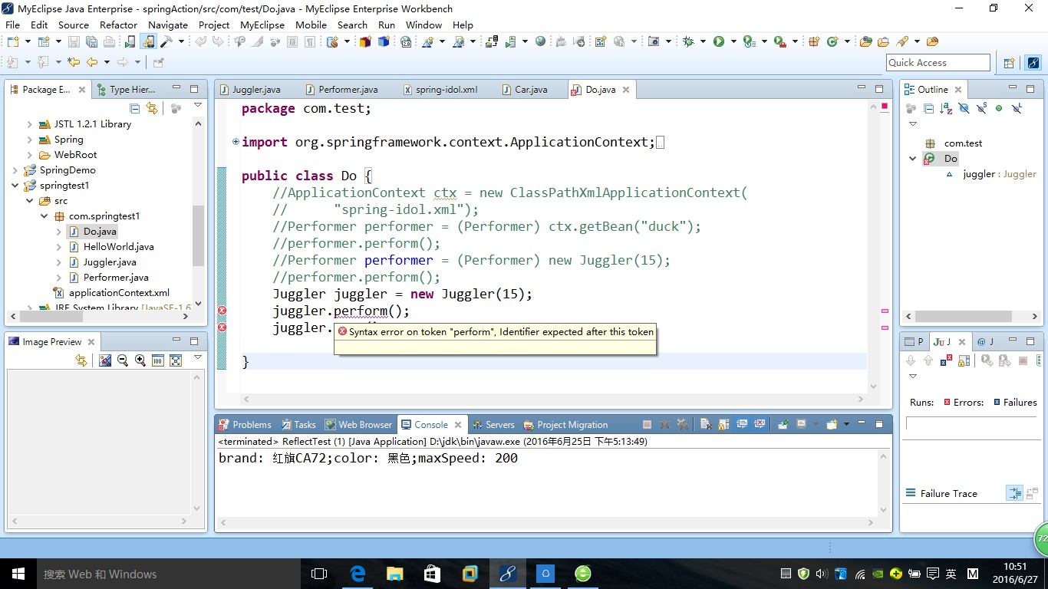The height and width of the screenshot is (589, 1048).
Task: Toggle Fit Image in the Image Preview panel
Action: tap(176, 360)
